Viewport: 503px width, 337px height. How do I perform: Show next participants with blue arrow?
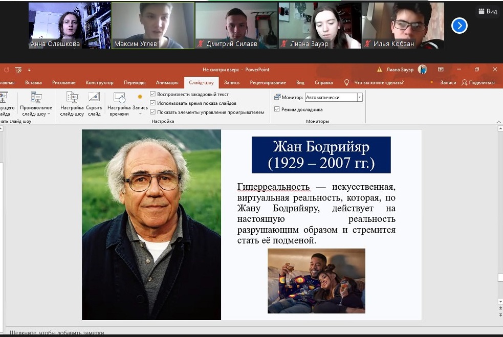tap(459, 26)
